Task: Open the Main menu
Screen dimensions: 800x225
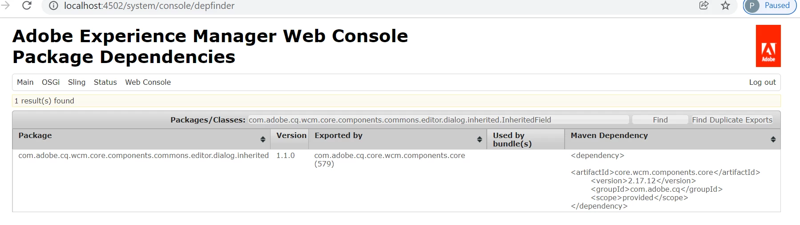Action: coord(25,82)
